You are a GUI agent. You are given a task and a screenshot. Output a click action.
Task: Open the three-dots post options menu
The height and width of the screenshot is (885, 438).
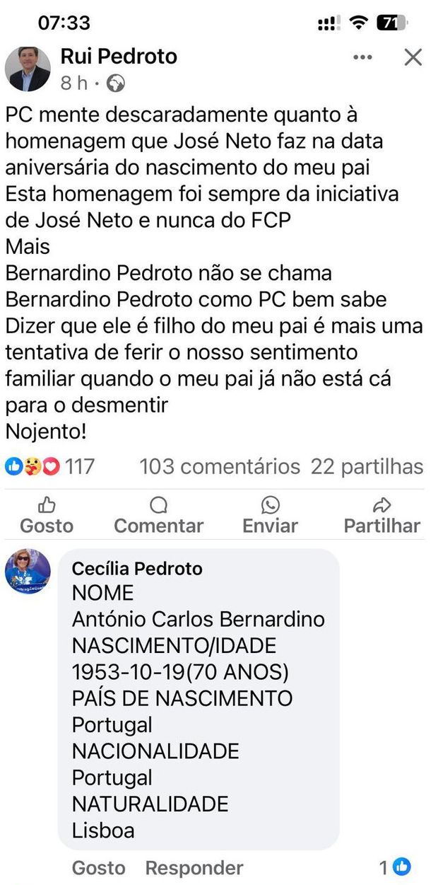(362, 57)
